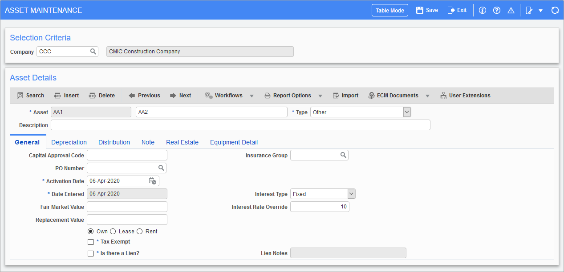Open the Search function in Asset Details toolbar

click(30, 95)
